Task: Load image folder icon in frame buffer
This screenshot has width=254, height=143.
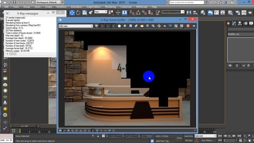Action: (142, 26)
